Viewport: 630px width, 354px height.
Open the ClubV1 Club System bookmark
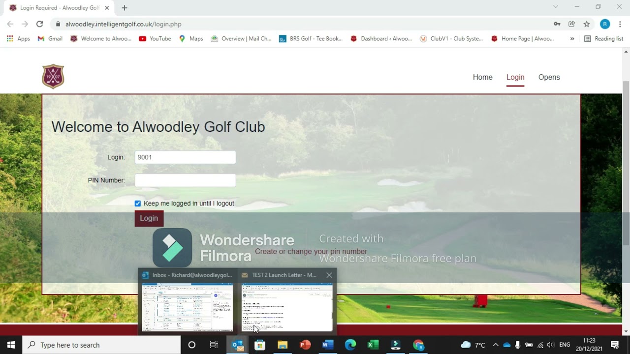point(451,38)
